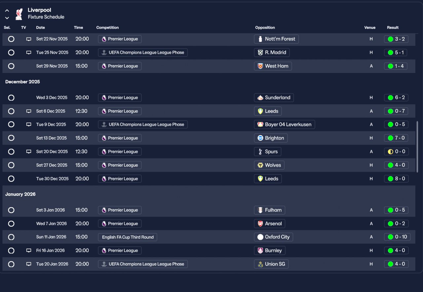Click TV icon for Nott'm Forest match
This screenshot has width=423, height=292.
[x=29, y=39]
